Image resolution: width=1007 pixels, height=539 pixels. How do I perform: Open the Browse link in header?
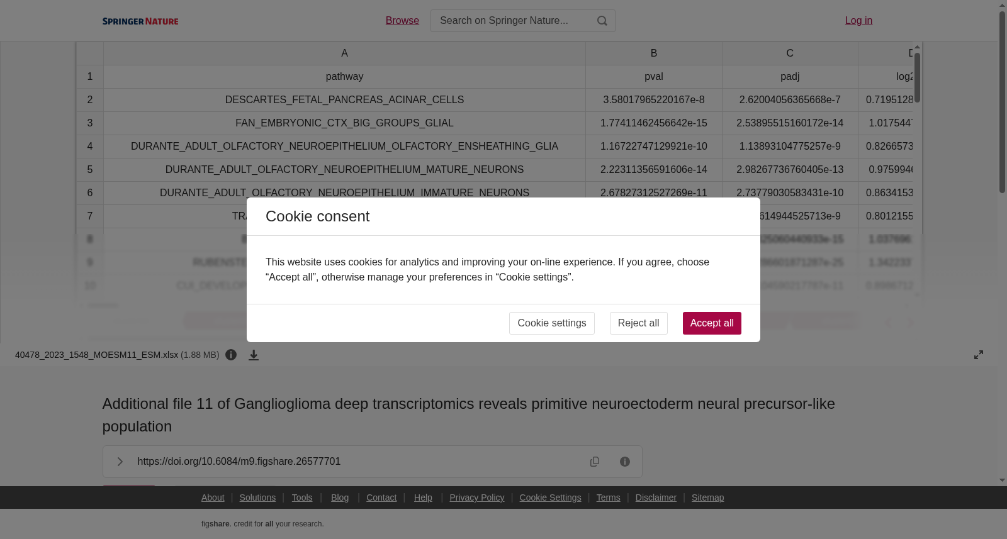pyautogui.click(x=402, y=21)
